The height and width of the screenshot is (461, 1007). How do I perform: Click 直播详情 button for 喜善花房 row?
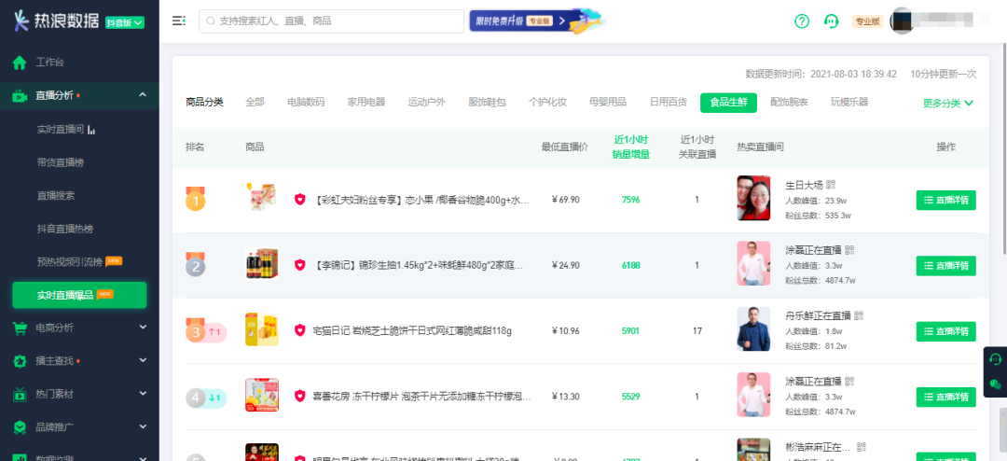point(946,397)
